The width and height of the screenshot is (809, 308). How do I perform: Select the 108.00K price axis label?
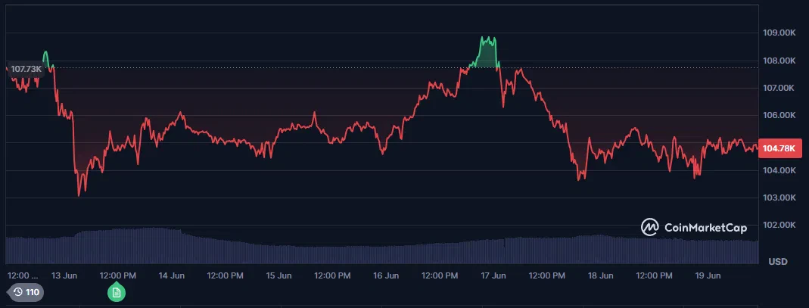[779, 61]
